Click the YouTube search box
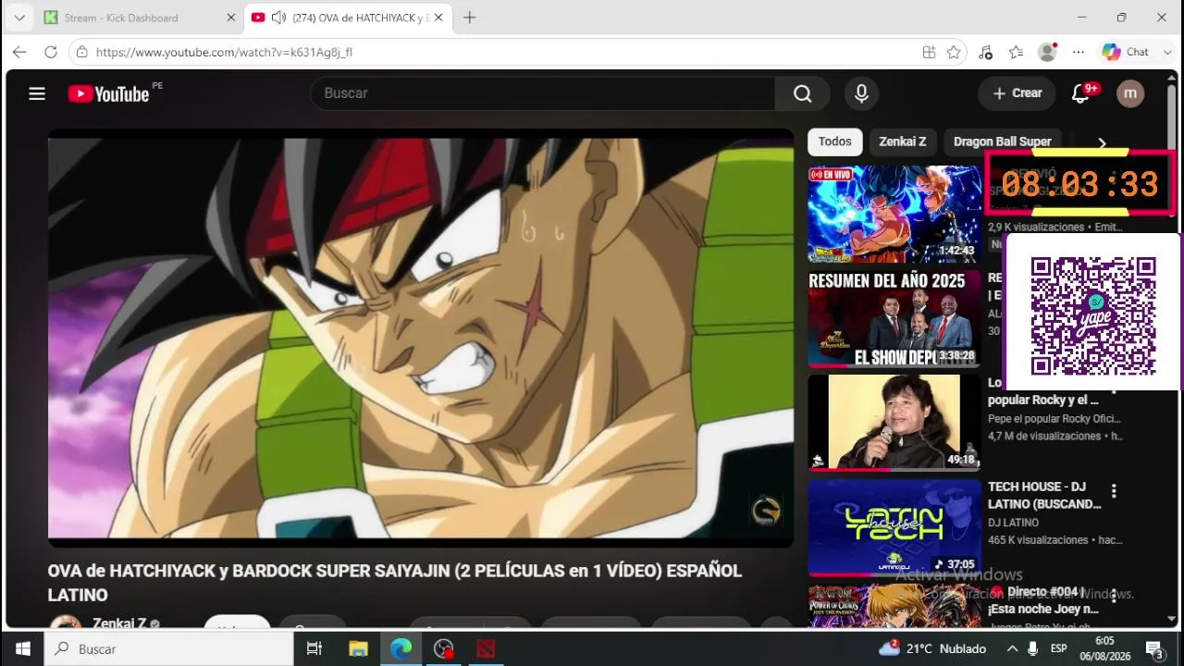Screen dimensions: 1184x666 tap(544, 93)
